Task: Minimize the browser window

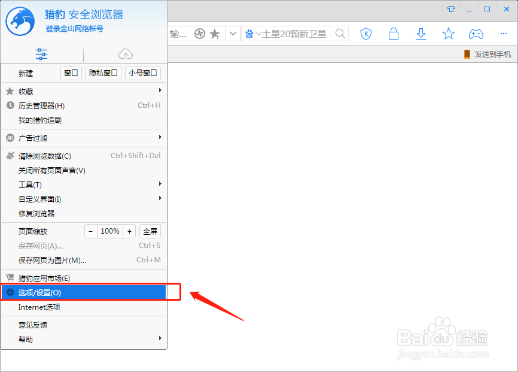Action: coord(469,9)
